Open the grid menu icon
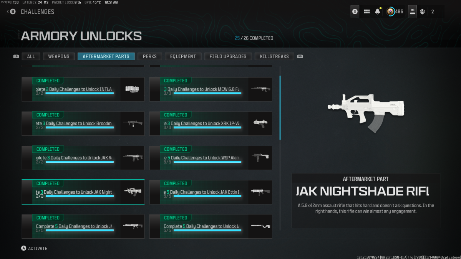 pos(366,12)
